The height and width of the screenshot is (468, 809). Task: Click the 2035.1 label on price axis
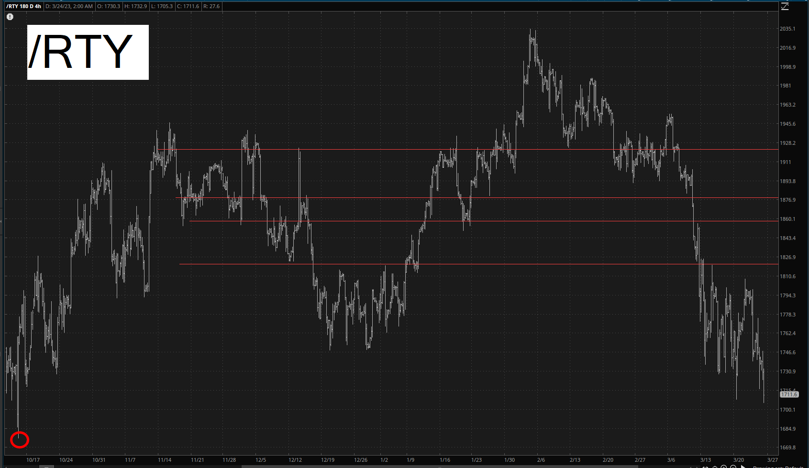click(787, 29)
